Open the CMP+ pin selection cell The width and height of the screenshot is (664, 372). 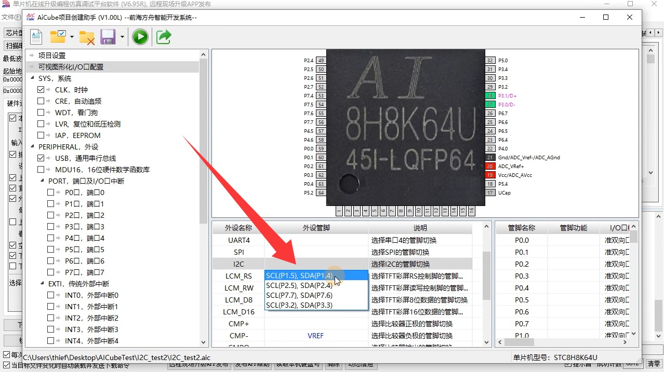click(316, 324)
